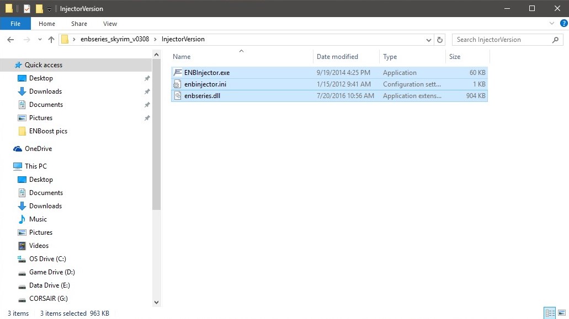Click the address bar folder icon

[x=65, y=39]
